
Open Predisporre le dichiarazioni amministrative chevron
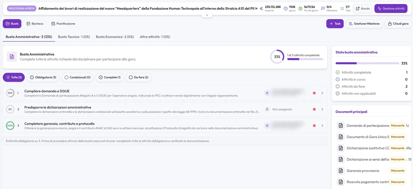point(322,109)
